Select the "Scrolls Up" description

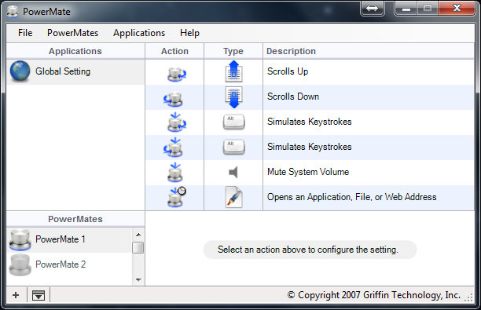[288, 71]
